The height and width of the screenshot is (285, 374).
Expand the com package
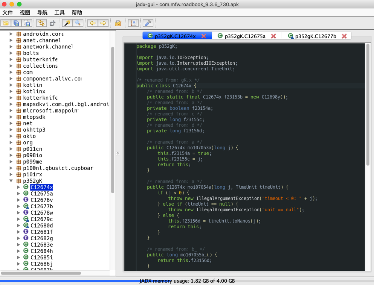coord(11,72)
